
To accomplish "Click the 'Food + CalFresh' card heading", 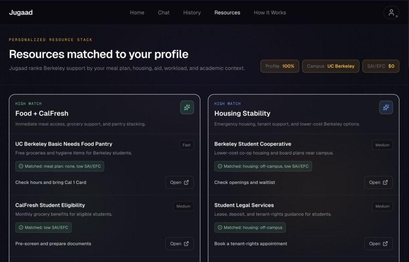I will pyautogui.click(x=42, y=114).
